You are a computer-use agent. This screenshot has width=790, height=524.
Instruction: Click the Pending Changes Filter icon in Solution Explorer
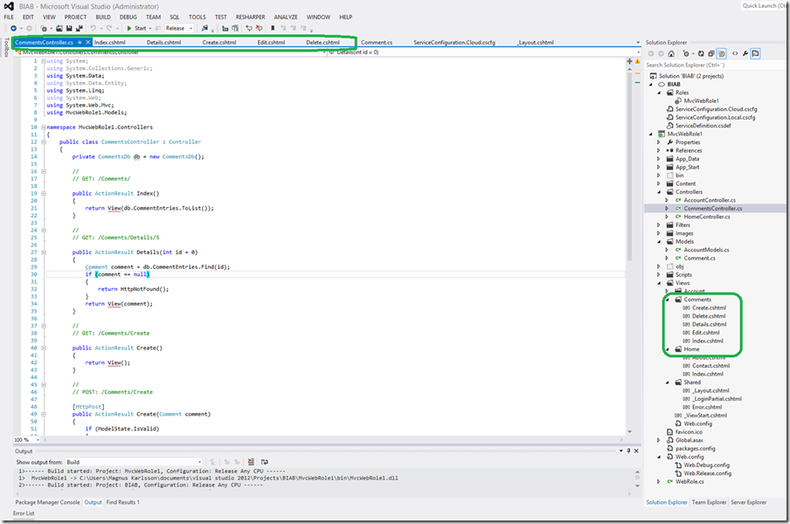(x=686, y=53)
